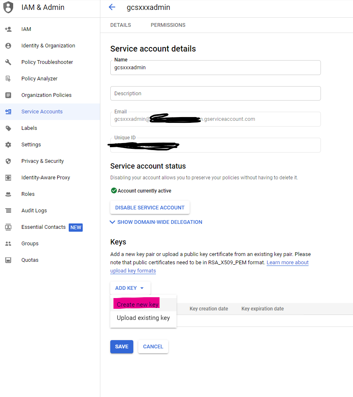Screen dimensions: 353x397
Task: Click the Policy Troubleshooter wrench icon
Action: [x=8, y=62]
